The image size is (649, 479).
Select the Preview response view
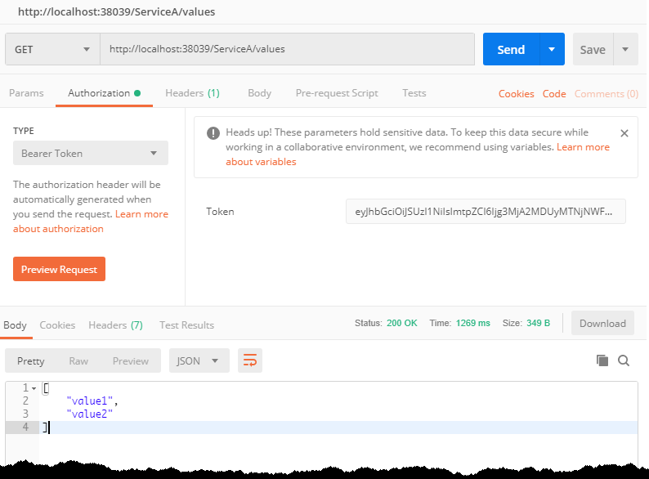click(x=131, y=360)
